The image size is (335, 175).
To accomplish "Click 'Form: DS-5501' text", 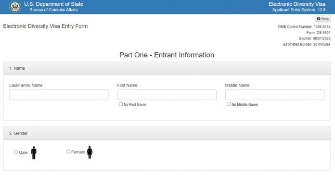I will 318,32.
